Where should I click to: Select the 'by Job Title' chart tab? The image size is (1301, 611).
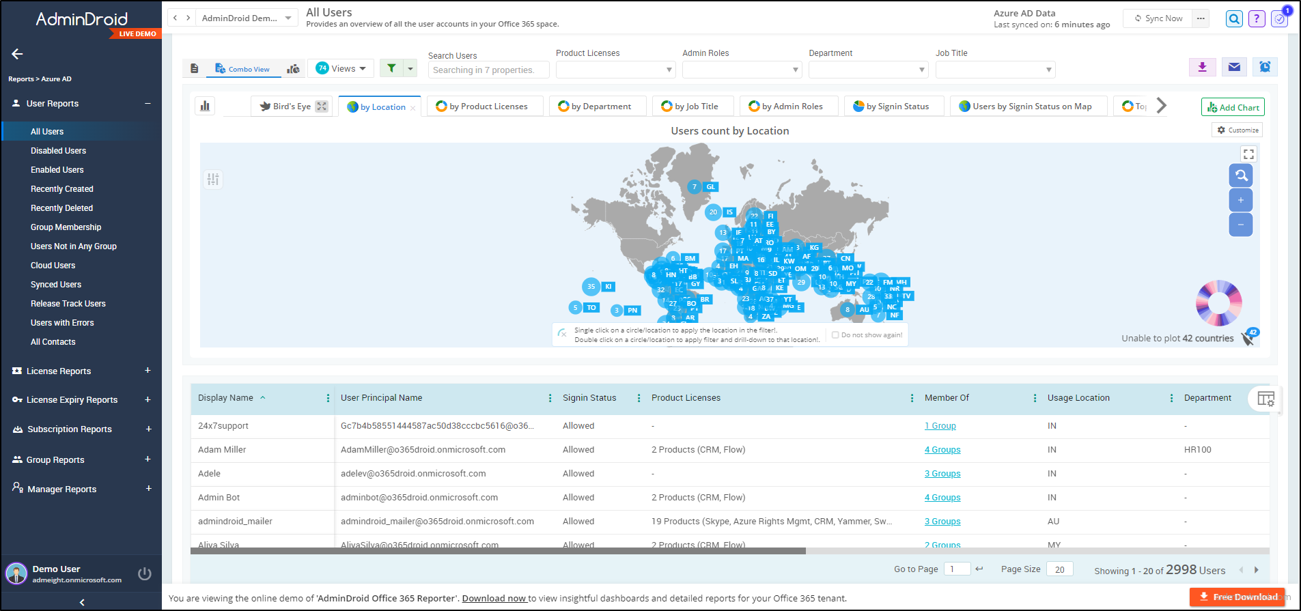click(693, 106)
